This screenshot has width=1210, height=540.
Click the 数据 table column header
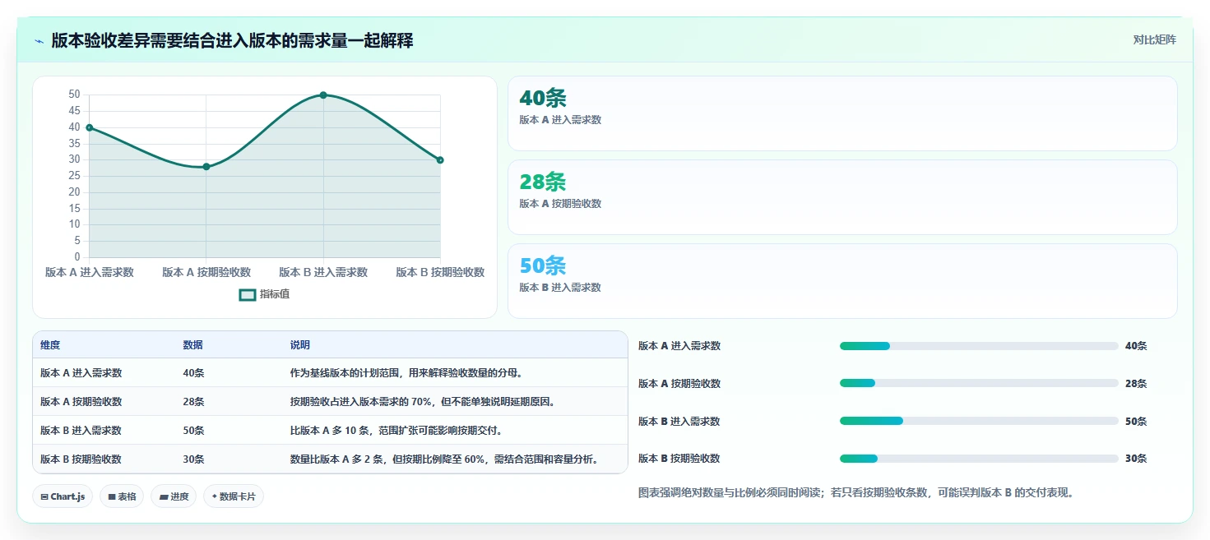pyautogui.click(x=192, y=345)
